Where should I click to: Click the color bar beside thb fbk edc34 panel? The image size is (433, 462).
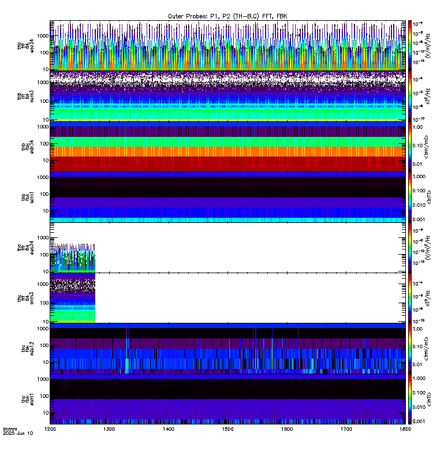coord(410,147)
